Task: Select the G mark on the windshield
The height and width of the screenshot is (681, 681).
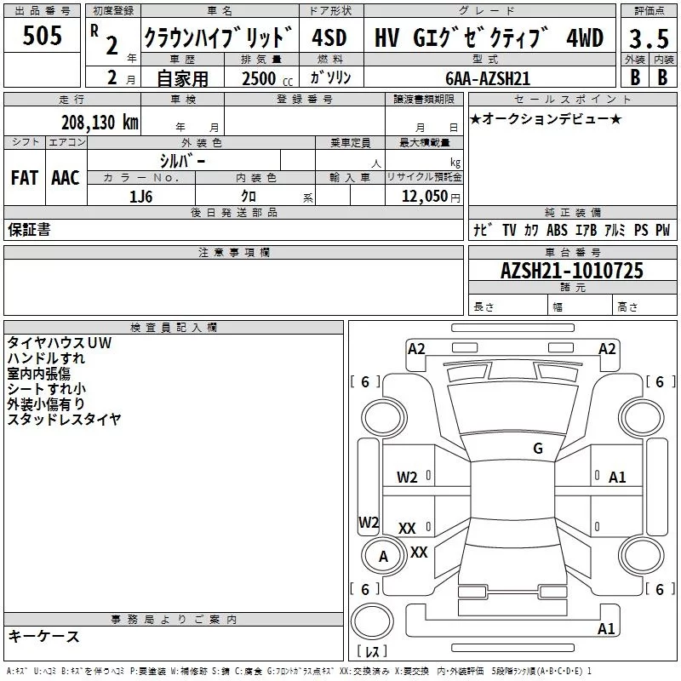Action: tap(537, 449)
